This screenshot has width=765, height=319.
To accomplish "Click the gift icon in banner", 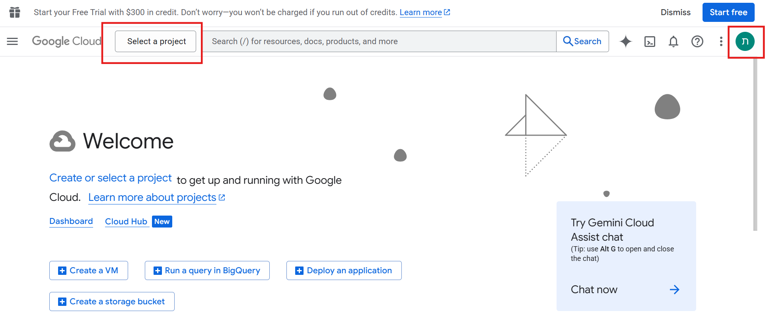I will pyautogui.click(x=15, y=12).
